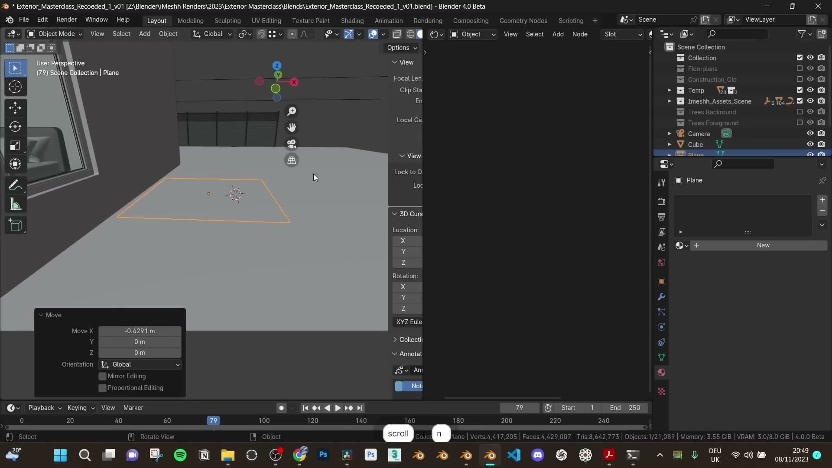Screen dimensions: 832x468
Task: Add a material slot with plus button
Action: click(822, 200)
